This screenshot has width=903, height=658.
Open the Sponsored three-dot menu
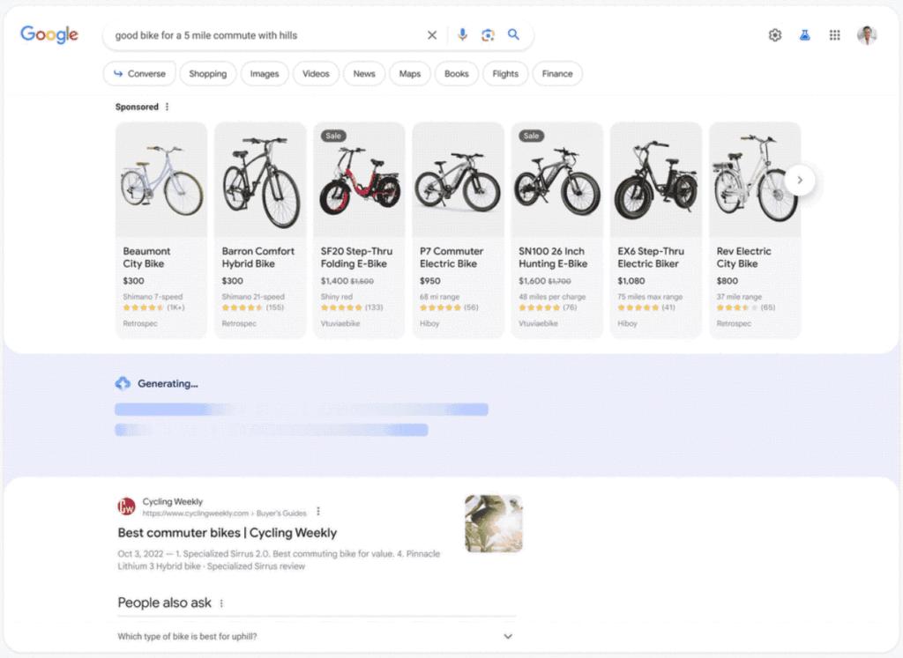(x=167, y=107)
